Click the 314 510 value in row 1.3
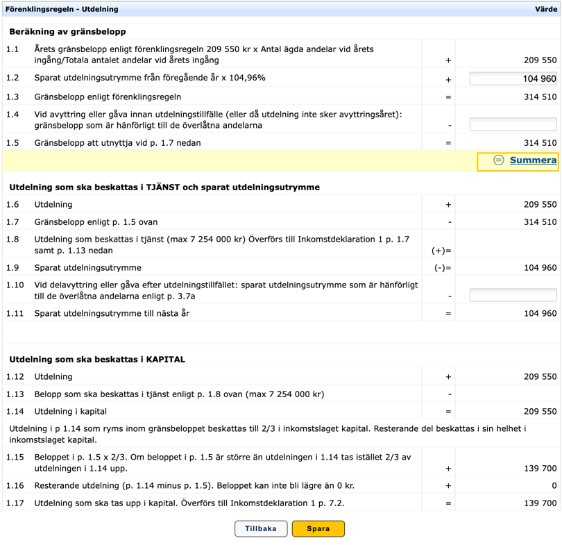562x545 pixels. (x=540, y=97)
